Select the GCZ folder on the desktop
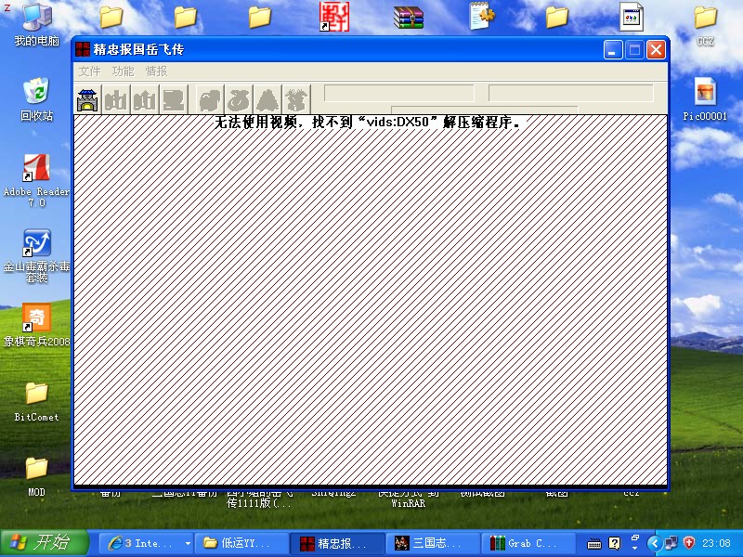 pyautogui.click(x=706, y=25)
